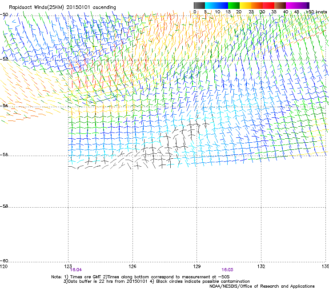Click the magenta 40-45 knots legend swatch

click(292, 5)
